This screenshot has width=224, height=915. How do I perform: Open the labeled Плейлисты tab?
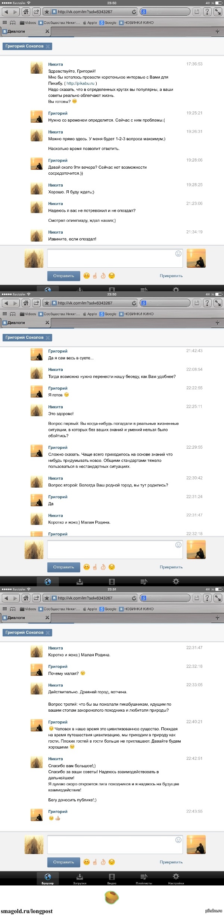point(144,878)
